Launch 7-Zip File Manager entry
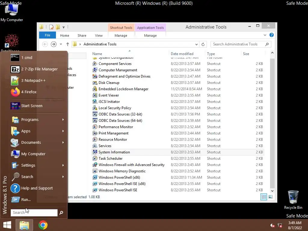This screenshot has width=308, height=231. [x=37, y=69]
